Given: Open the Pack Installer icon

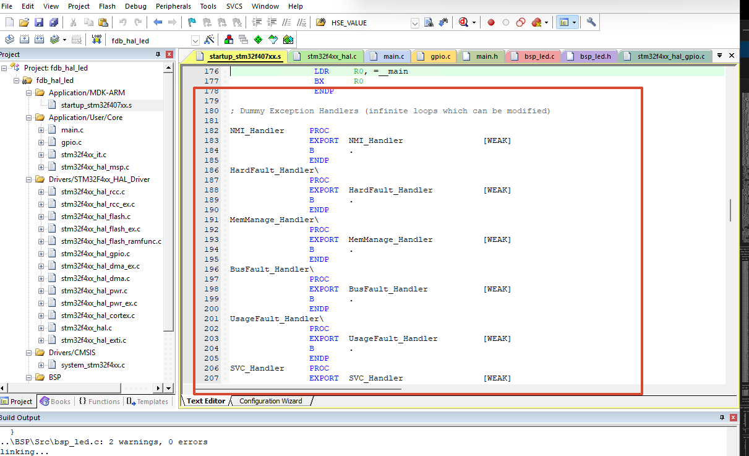Looking at the screenshot, I should pyautogui.click(x=288, y=40).
